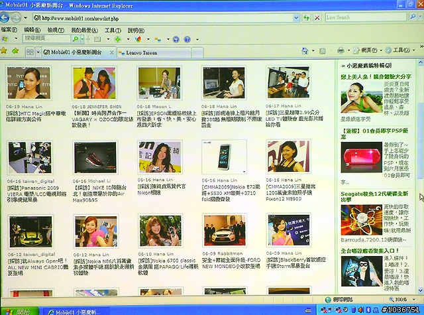
Task: Click the blue help question mark icon
Action: 187,40
